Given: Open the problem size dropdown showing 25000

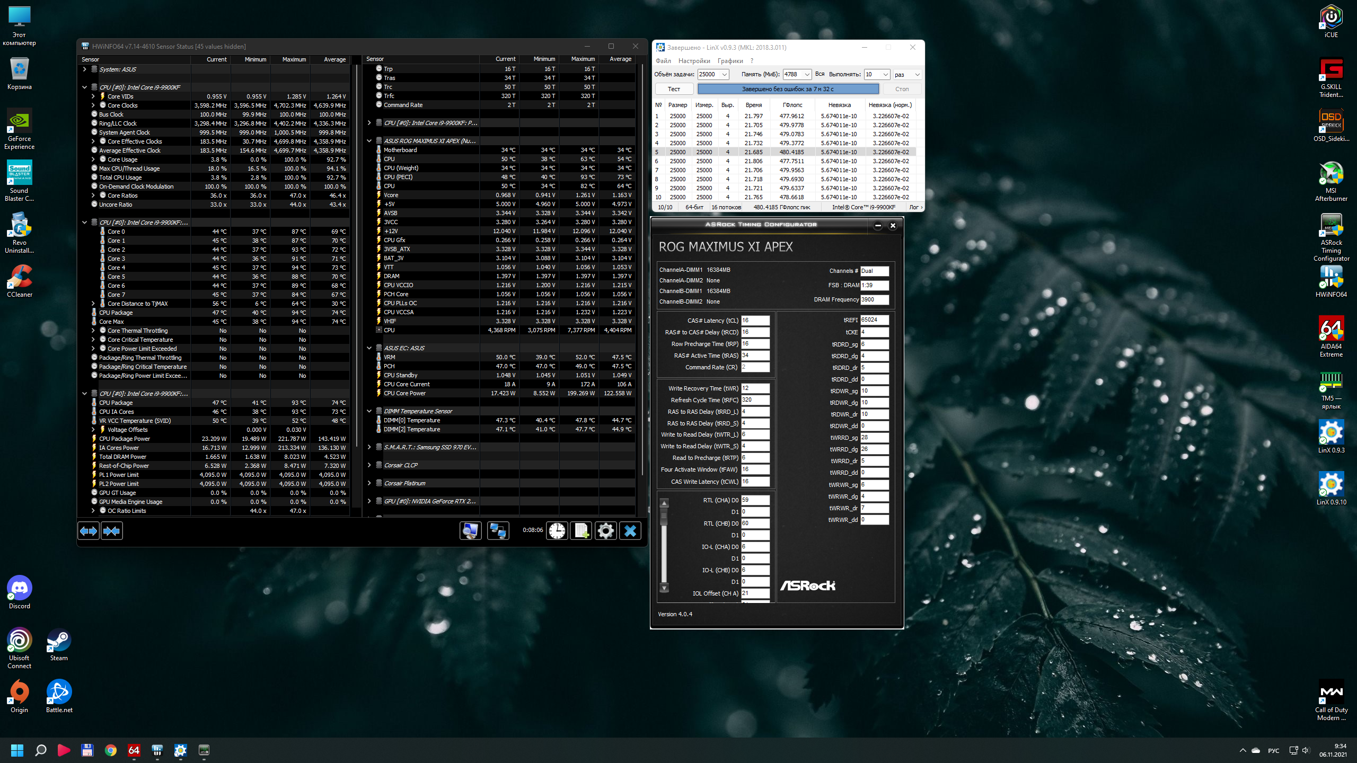Looking at the screenshot, I should tap(725, 75).
